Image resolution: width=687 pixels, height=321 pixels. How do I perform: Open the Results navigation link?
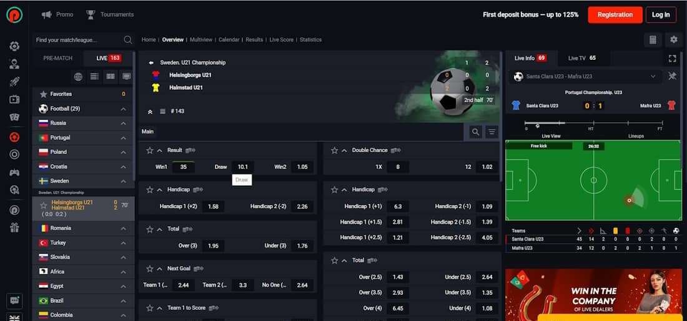(254, 40)
